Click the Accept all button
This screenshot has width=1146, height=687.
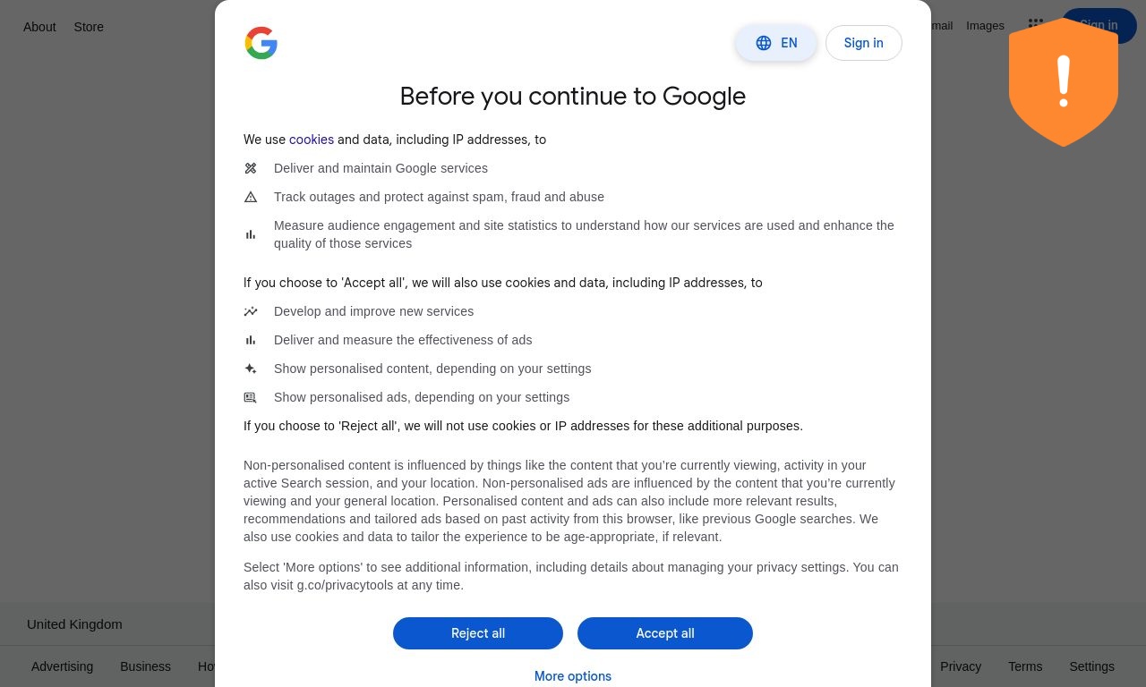coord(665,633)
